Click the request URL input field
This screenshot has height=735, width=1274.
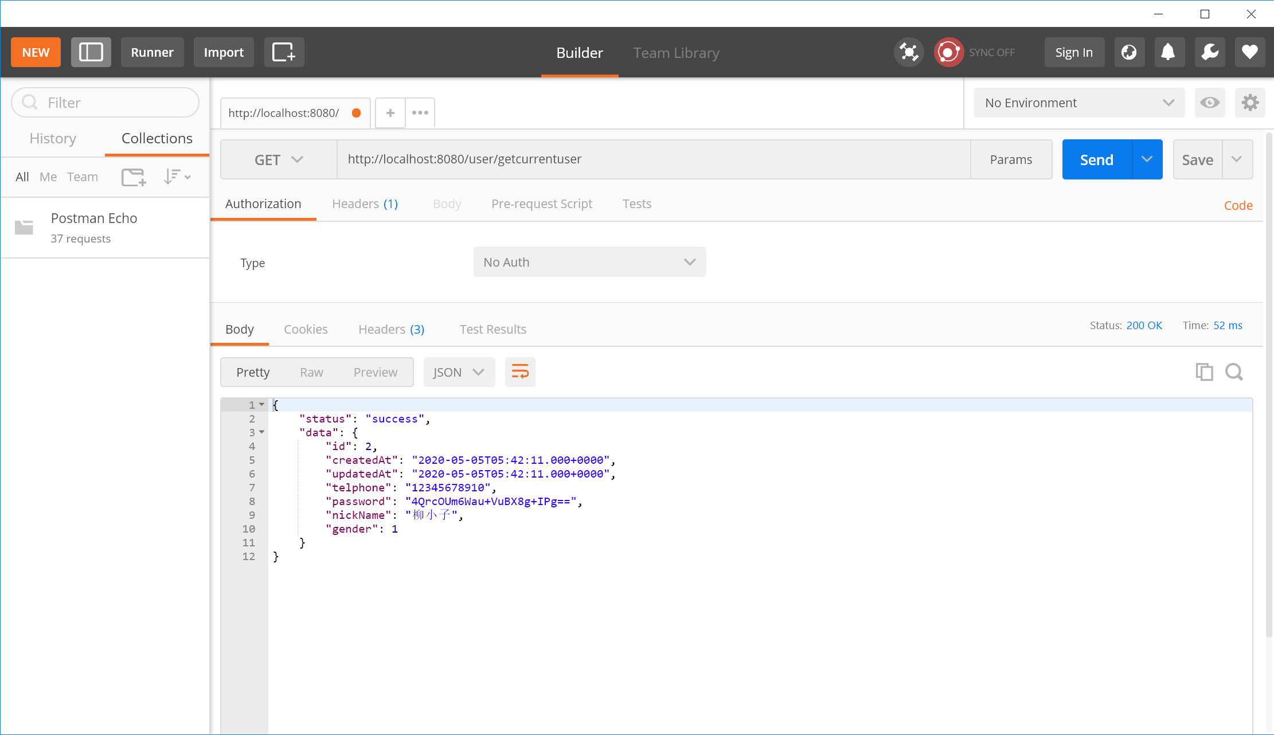(x=654, y=159)
